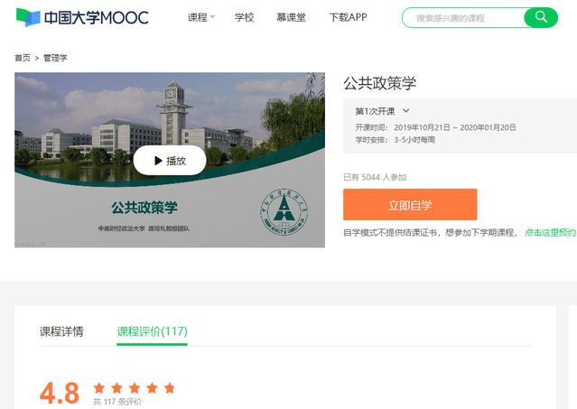
Task: Go to 首页 via the breadcrumb
Action: [x=23, y=58]
